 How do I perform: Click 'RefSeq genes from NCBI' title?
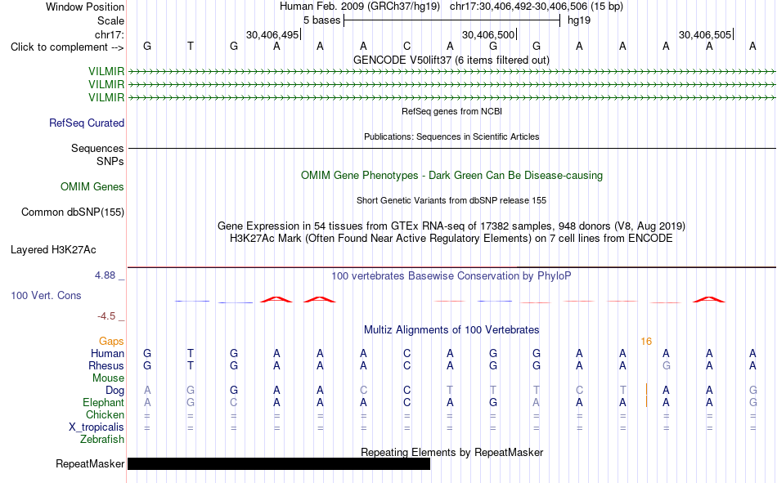click(452, 111)
